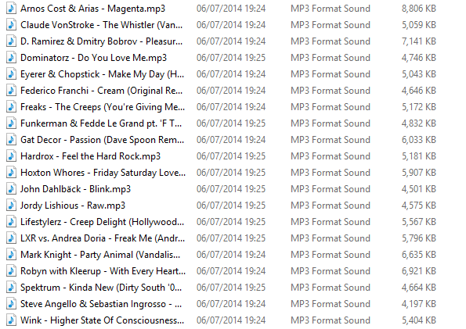Click the MP3 icon for Mark Knight - Party Animal

(11, 255)
